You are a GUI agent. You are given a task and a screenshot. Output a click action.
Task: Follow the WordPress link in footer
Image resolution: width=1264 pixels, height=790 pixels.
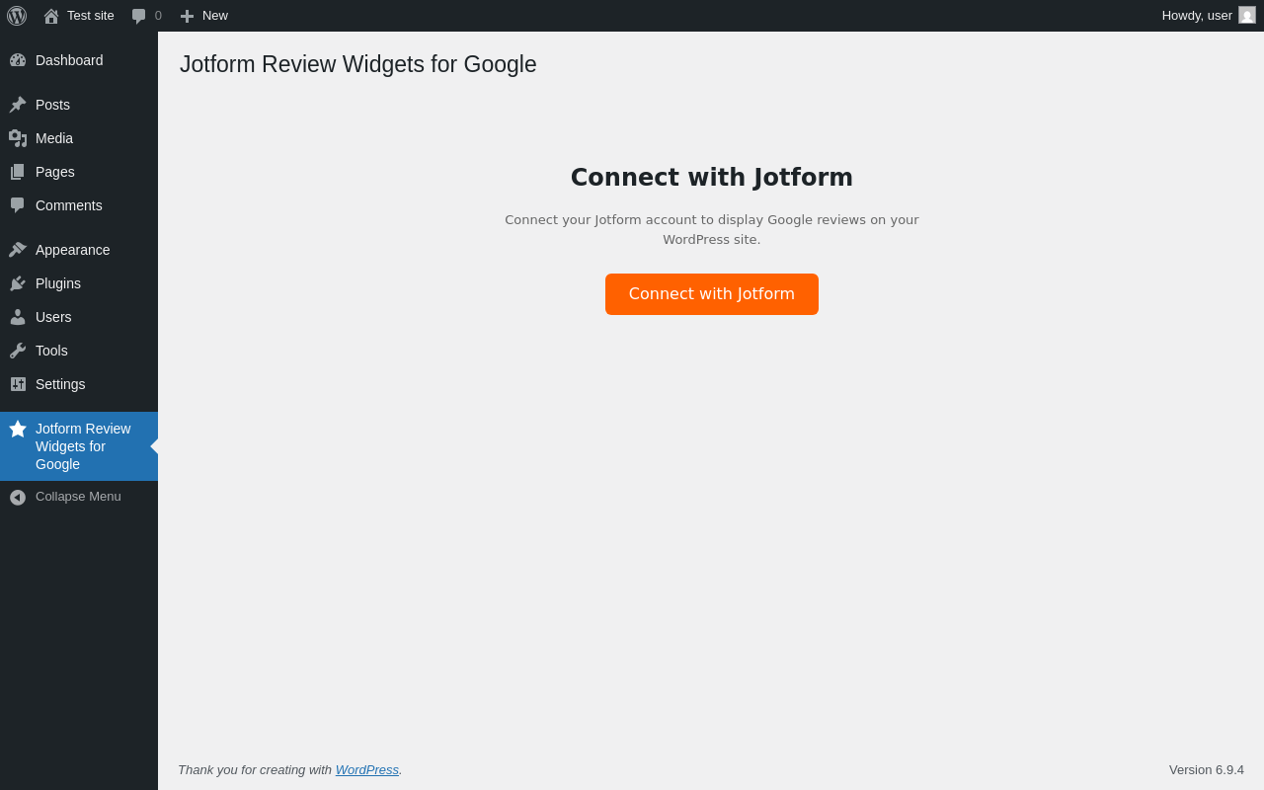[x=367, y=769]
